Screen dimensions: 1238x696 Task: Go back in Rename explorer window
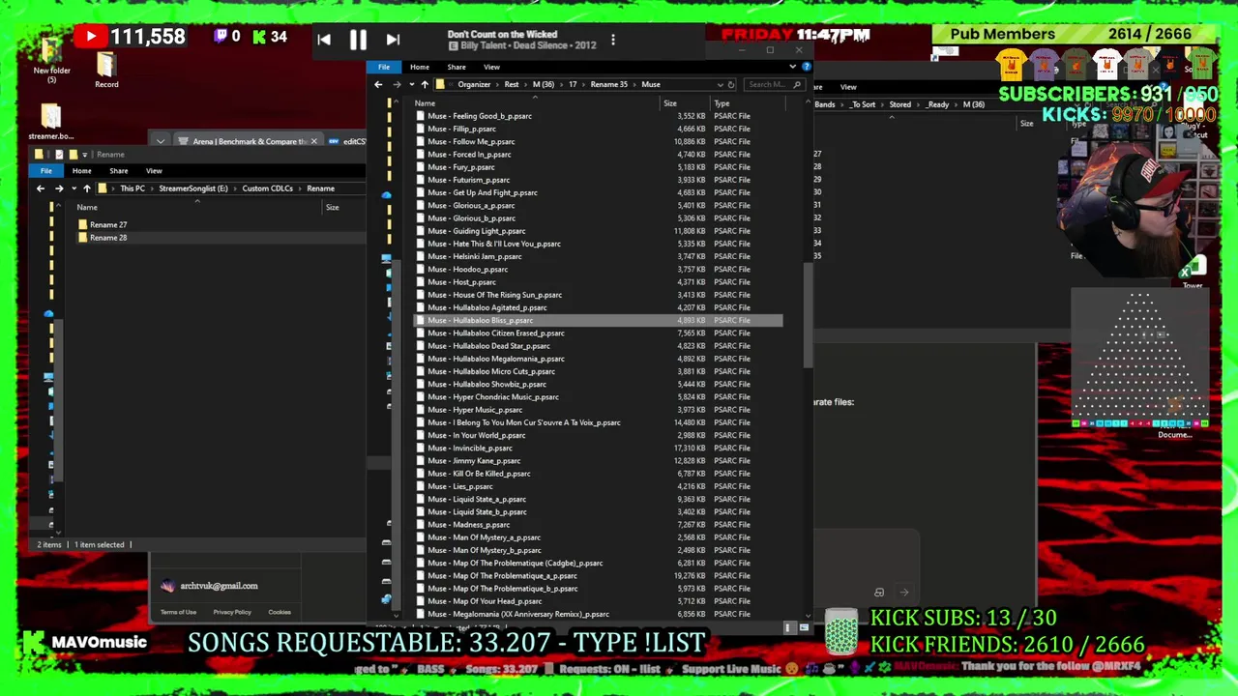point(41,188)
